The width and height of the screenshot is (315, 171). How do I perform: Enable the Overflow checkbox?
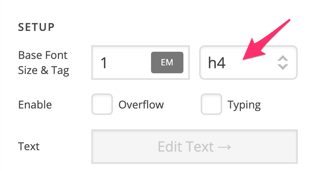(102, 104)
